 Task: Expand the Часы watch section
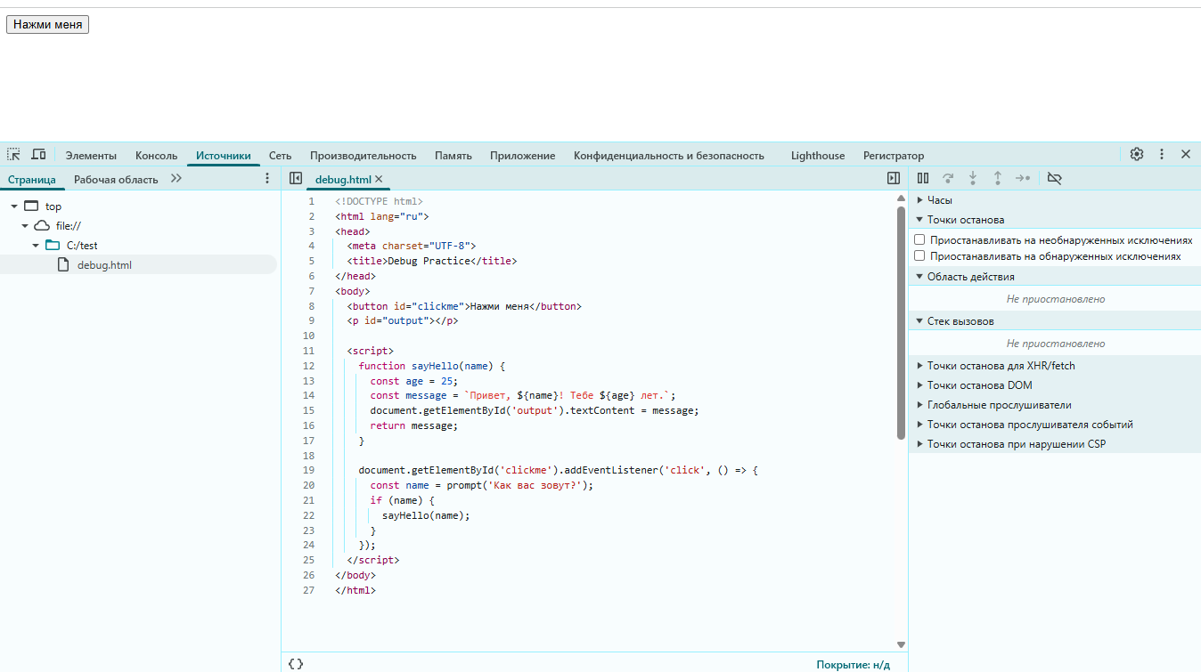click(939, 200)
